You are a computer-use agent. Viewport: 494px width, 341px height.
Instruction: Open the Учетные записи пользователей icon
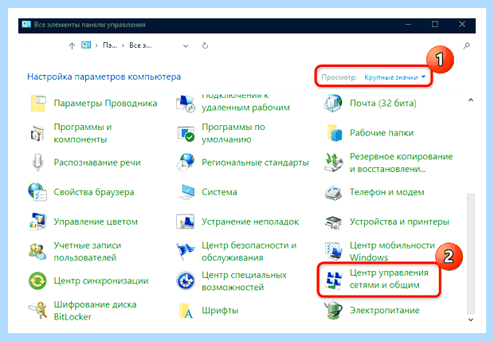coord(37,251)
